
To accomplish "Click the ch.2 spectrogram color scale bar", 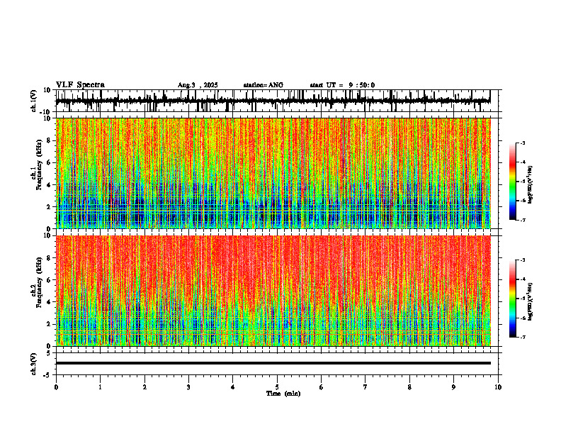I will (x=512, y=299).
